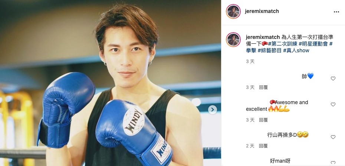The height and width of the screenshot is (166, 345).
Task: Reply to Awesome and excellent comment
Action: [x=263, y=120]
